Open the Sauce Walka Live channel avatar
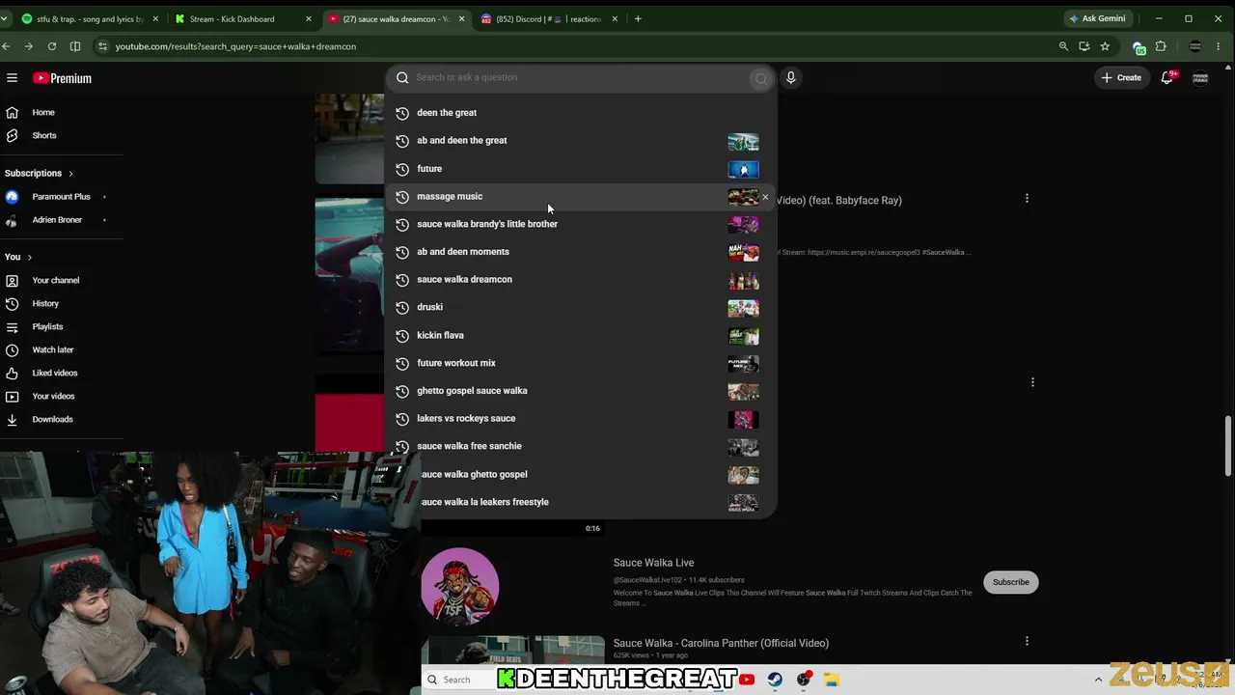This screenshot has width=1235, height=695. [460, 587]
